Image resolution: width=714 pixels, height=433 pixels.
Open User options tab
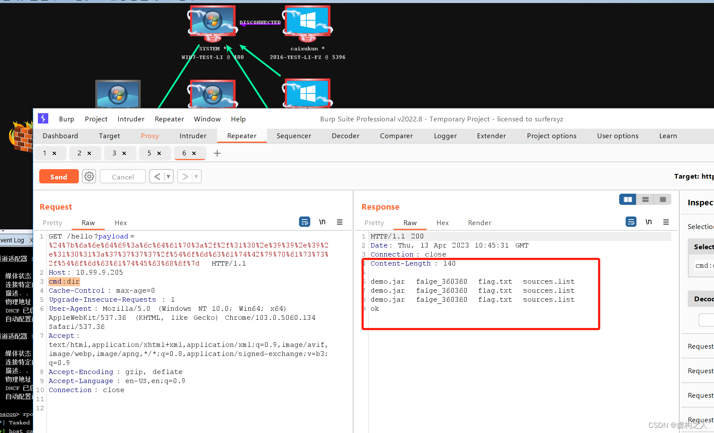pyautogui.click(x=618, y=136)
